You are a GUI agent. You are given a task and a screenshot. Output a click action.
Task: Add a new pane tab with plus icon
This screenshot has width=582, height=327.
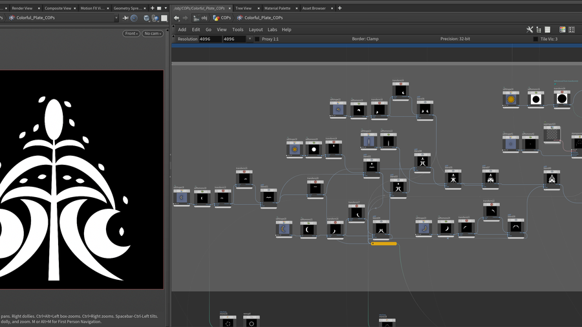click(x=339, y=8)
